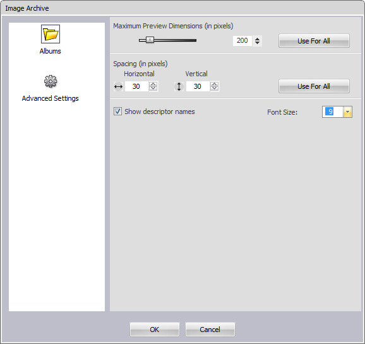Decrease vertical spacing value
This screenshot has height=344, width=365.
(x=214, y=89)
